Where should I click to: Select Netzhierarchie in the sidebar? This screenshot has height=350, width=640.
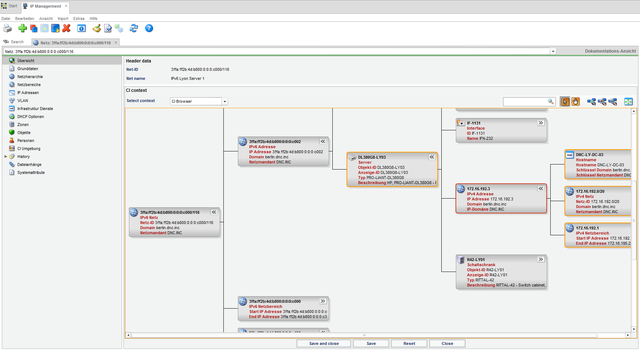tap(62, 77)
